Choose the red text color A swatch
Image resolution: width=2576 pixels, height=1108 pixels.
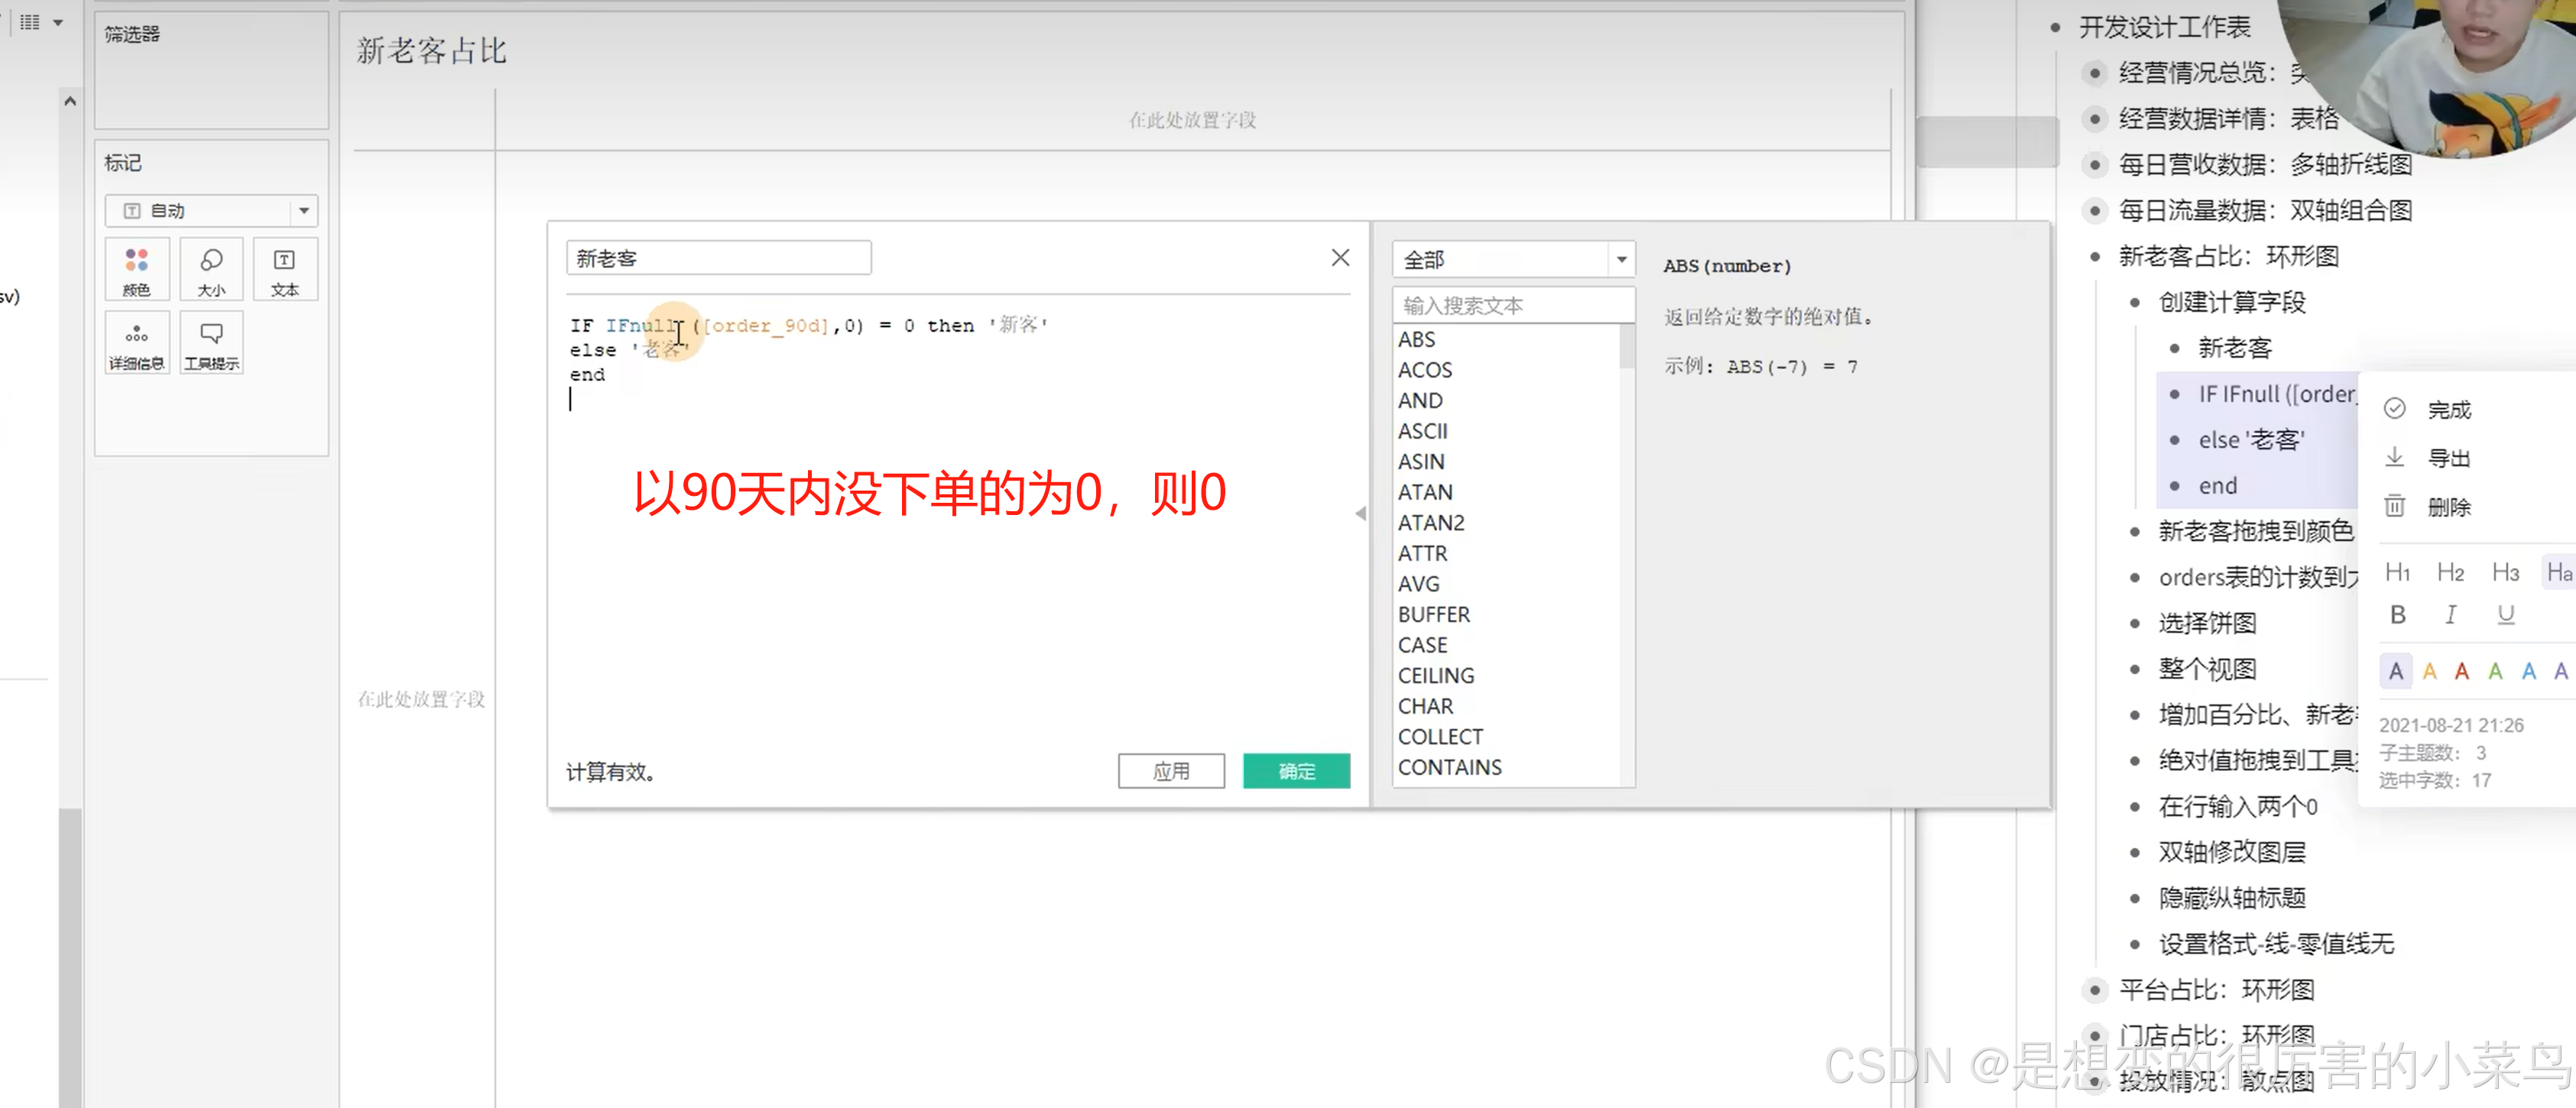pos(2462,671)
